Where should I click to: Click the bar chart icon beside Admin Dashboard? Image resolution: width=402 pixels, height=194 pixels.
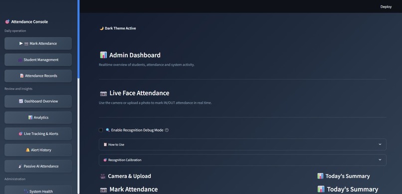tap(103, 55)
